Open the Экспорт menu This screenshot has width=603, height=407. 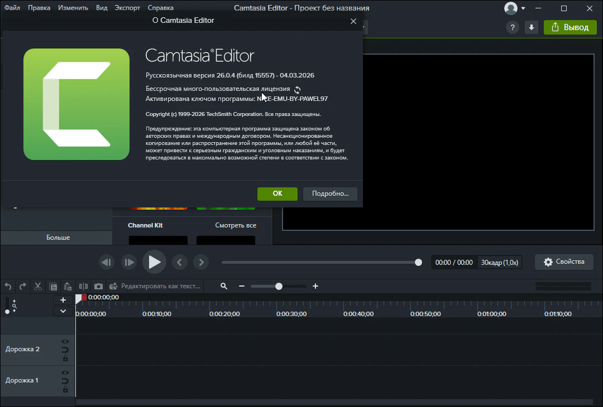pos(127,8)
